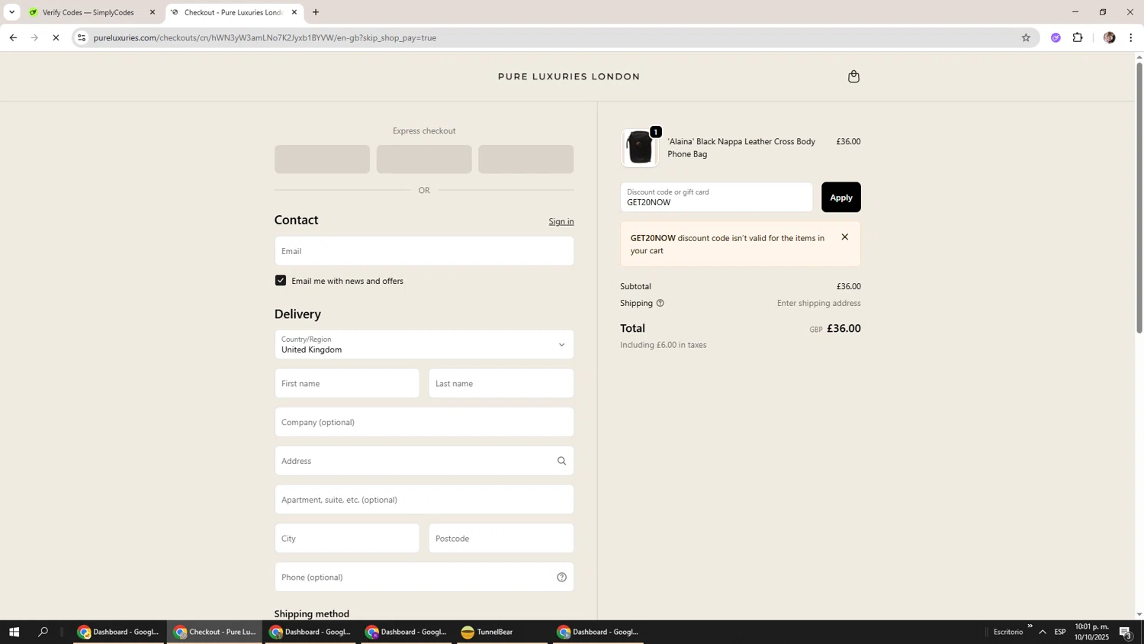The width and height of the screenshot is (1144, 644).
Task: Click the Pure Luxuries London logo
Action: point(569,77)
